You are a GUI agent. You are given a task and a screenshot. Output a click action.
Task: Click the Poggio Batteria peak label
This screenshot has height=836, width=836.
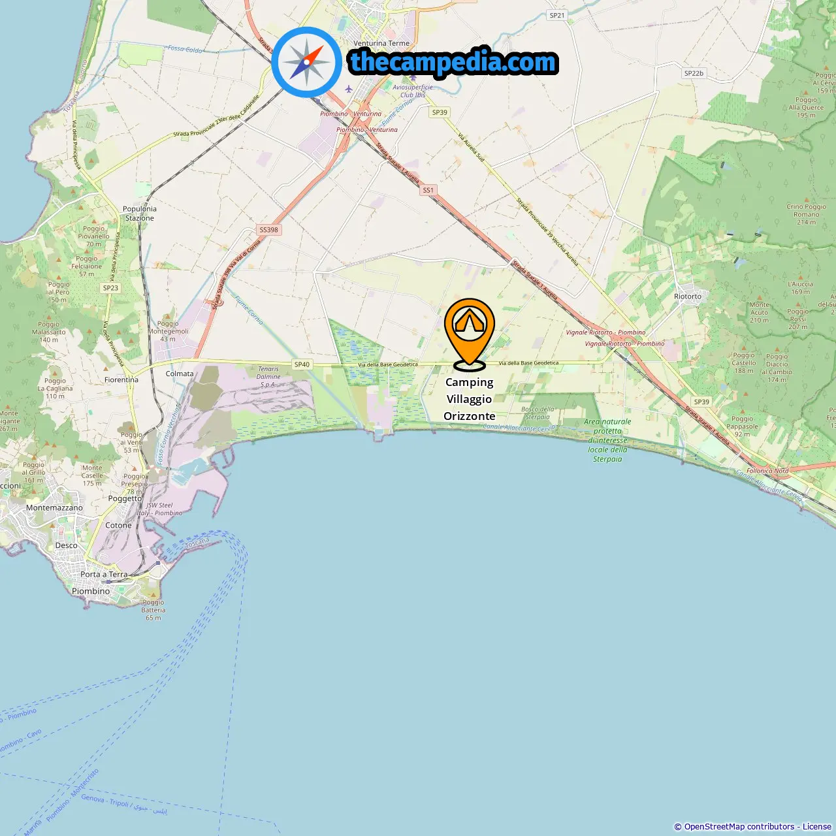153,610
